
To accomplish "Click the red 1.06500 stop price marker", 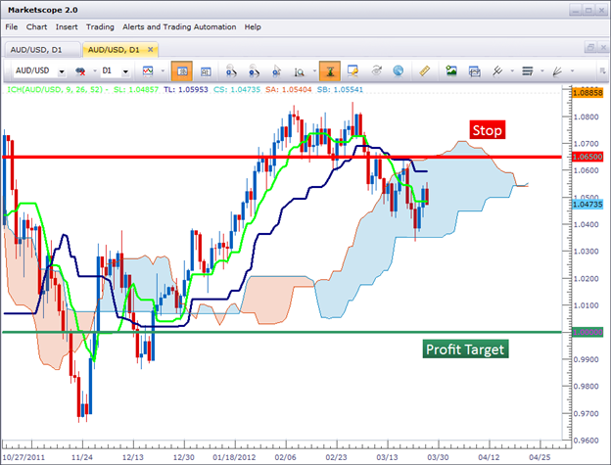I will (x=587, y=157).
